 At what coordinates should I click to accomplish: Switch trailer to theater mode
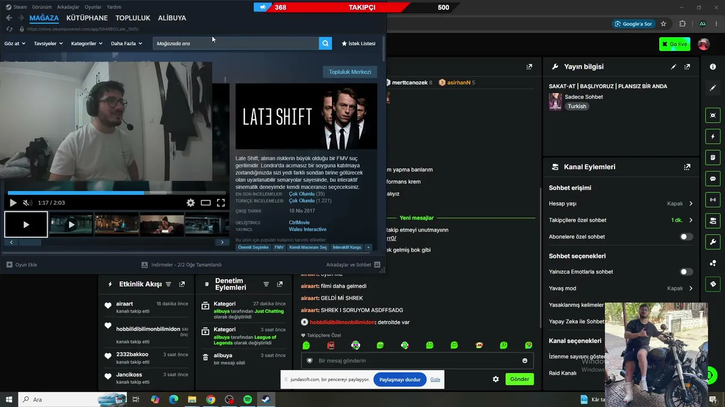[x=206, y=203]
